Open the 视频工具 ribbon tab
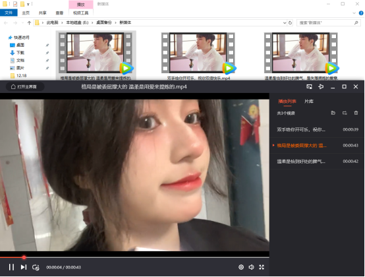365x277 pixels. [81, 13]
